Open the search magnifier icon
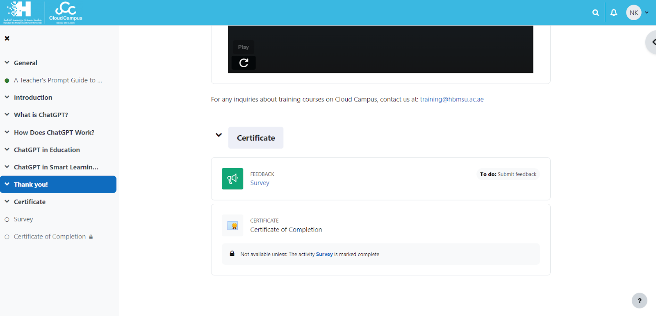Viewport: 656px width, 316px height. pyautogui.click(x=596, y=13)
